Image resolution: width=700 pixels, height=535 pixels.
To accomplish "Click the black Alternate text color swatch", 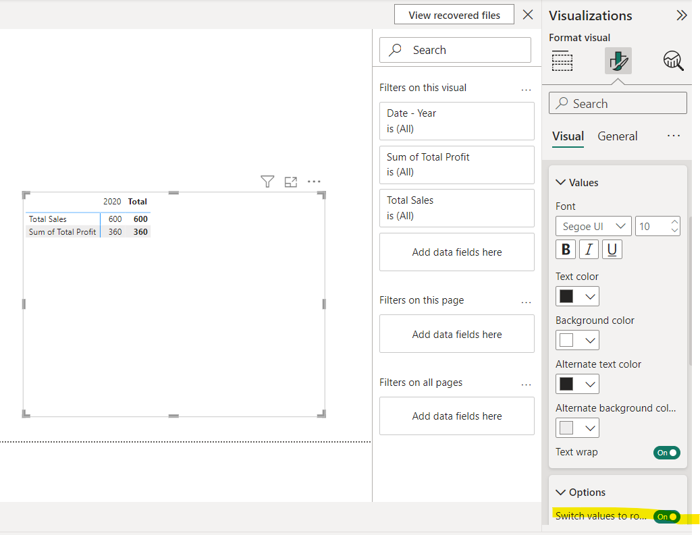I will (x=566, y=384).
